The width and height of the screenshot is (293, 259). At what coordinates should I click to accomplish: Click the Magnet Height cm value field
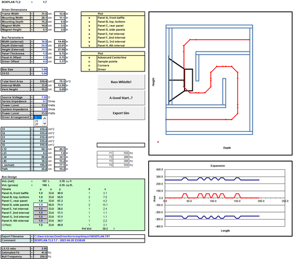(x=40, y=30)
